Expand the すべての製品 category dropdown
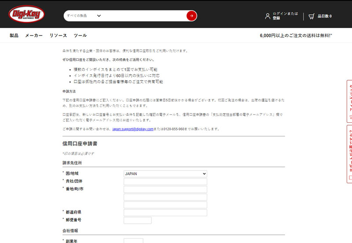Image resolution: width=352 pixels, height=243 pixels. [x=84, y=16]
